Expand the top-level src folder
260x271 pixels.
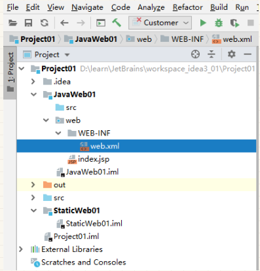tap(33, 198)
